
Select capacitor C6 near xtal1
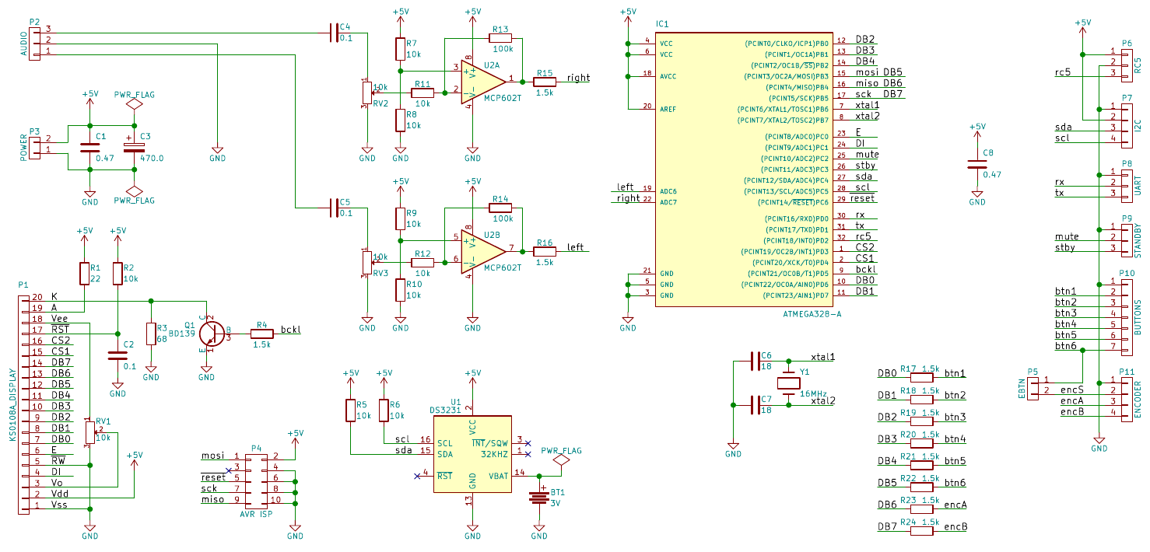pyautogui.click(x=755, y=362)
